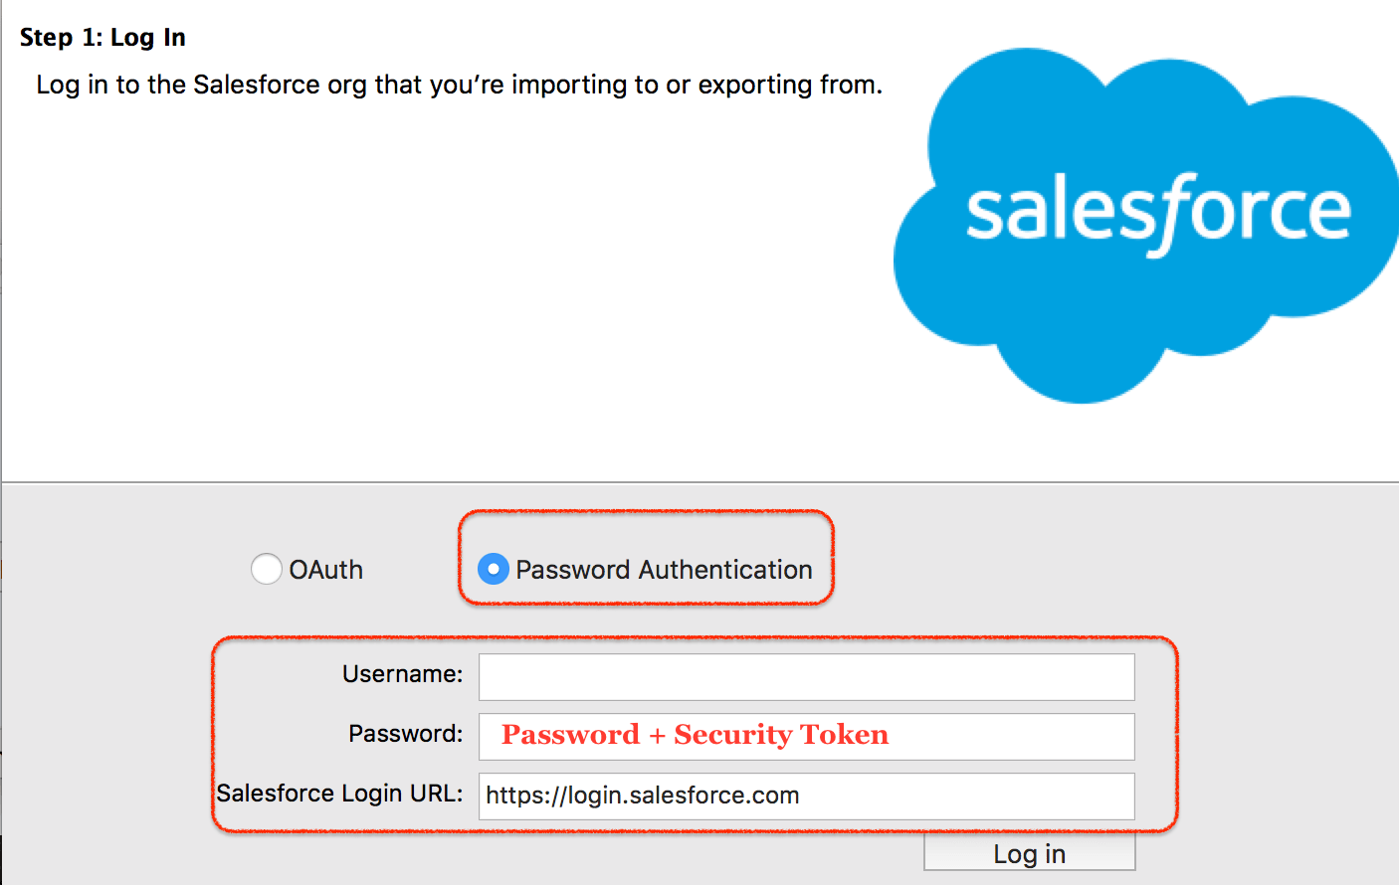Image resolution: width=1399 pixels, height=885 pixels.
Task: Click the 'Salesforce Login URL:' label
Action: tap(340, 794)
